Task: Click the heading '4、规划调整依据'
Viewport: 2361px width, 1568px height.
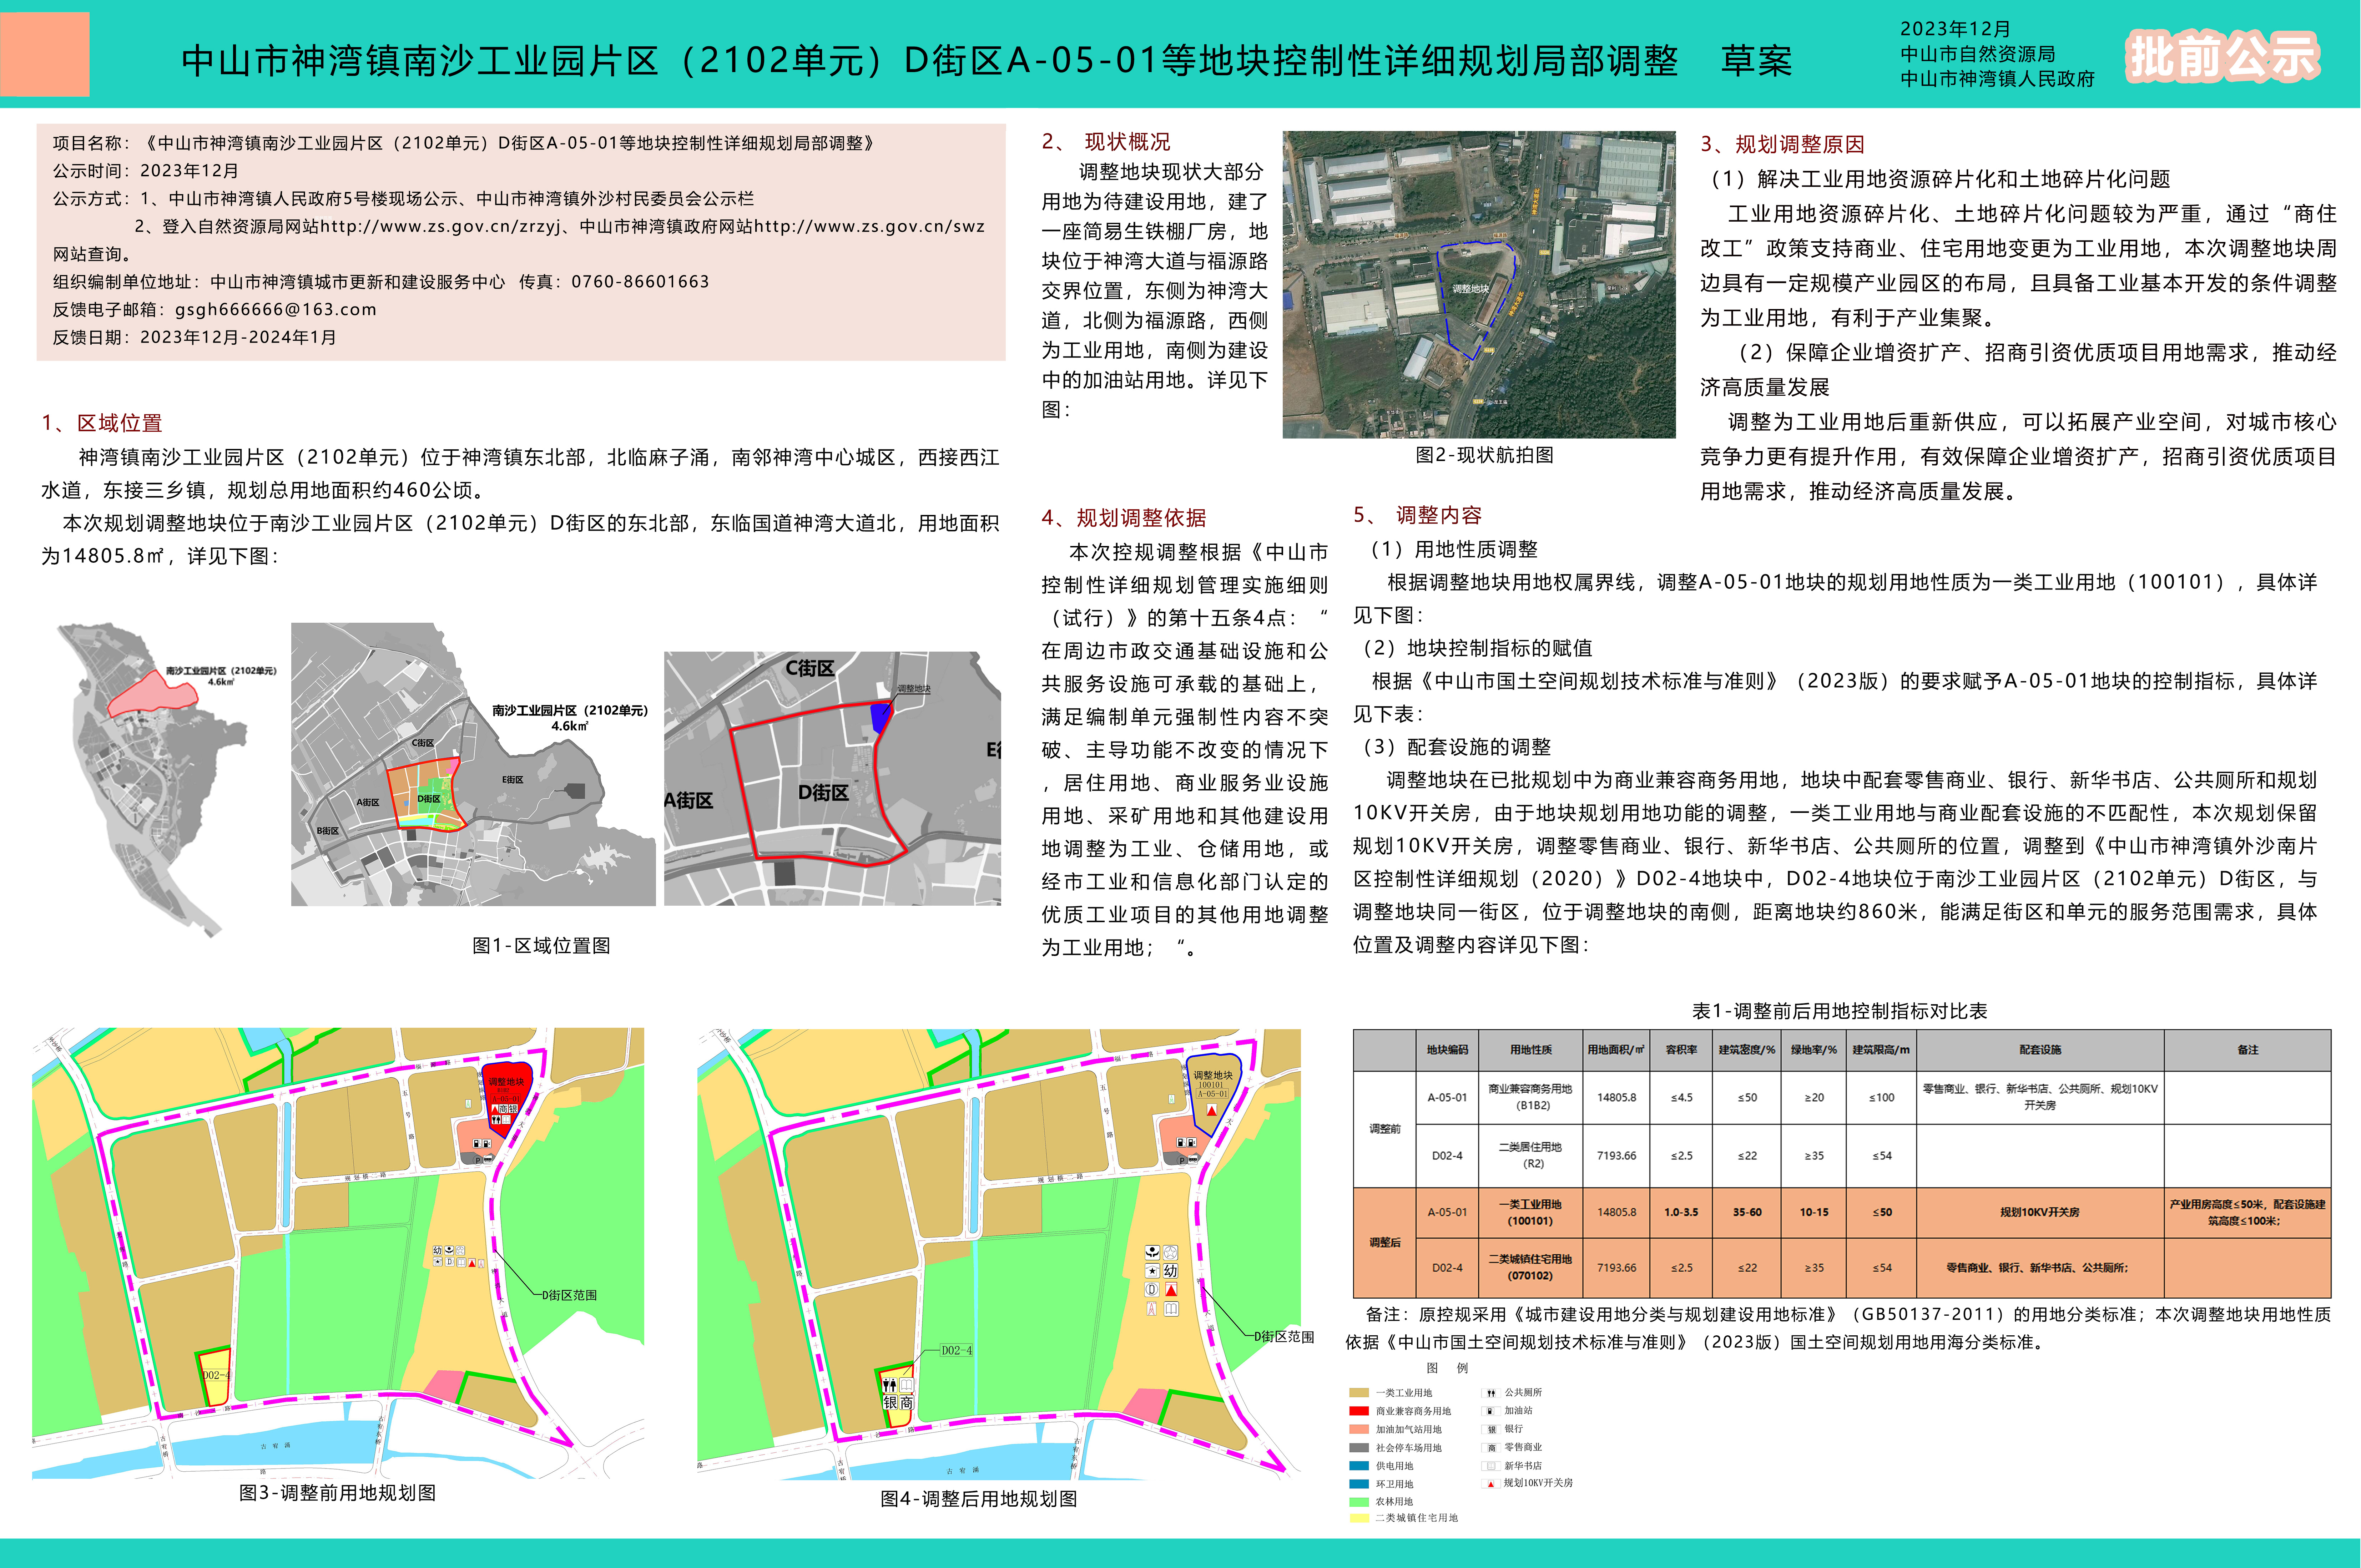Action: pos(1124,518)
